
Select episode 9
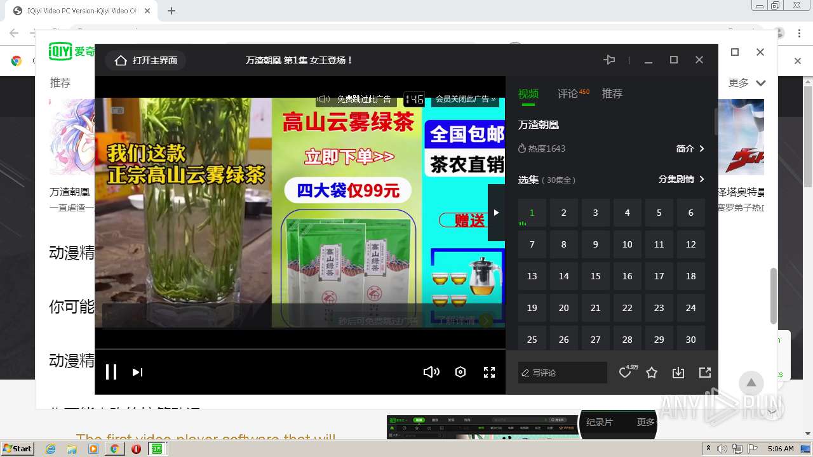click(596, 244)
